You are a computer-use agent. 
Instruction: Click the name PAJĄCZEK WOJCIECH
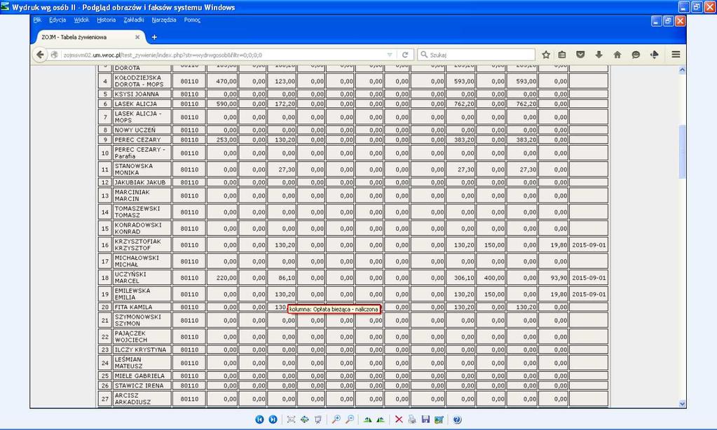point(131,337)
